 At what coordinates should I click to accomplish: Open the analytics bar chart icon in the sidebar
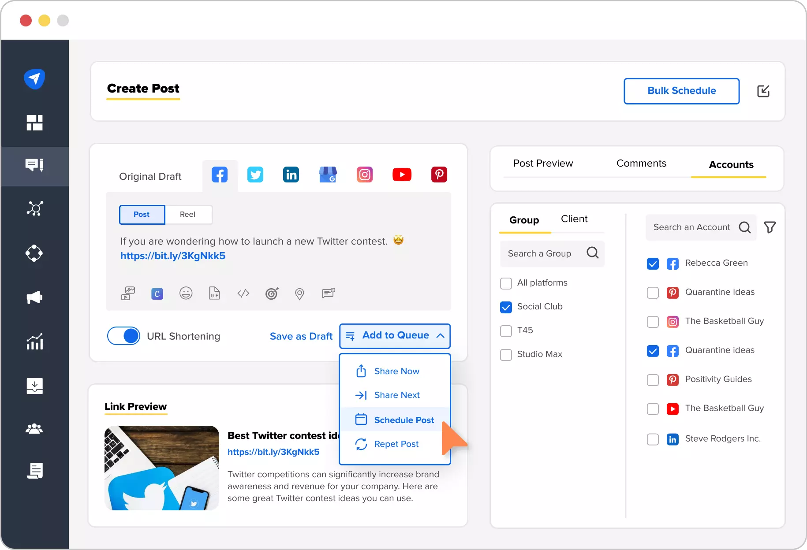pyautogui.click(x=34, y=342)
